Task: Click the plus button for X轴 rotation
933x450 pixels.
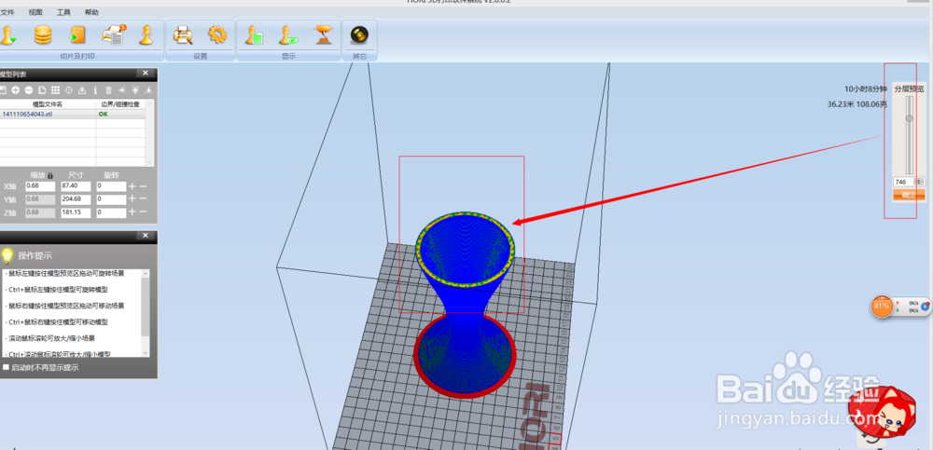Action: [132, 186]
